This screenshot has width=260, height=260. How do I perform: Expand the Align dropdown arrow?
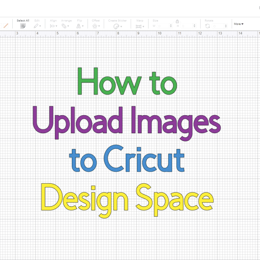(x=56, y=26)
